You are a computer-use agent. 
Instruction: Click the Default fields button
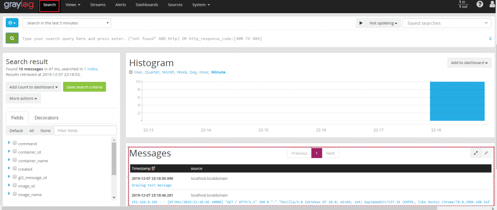click(x=16, y=130)
